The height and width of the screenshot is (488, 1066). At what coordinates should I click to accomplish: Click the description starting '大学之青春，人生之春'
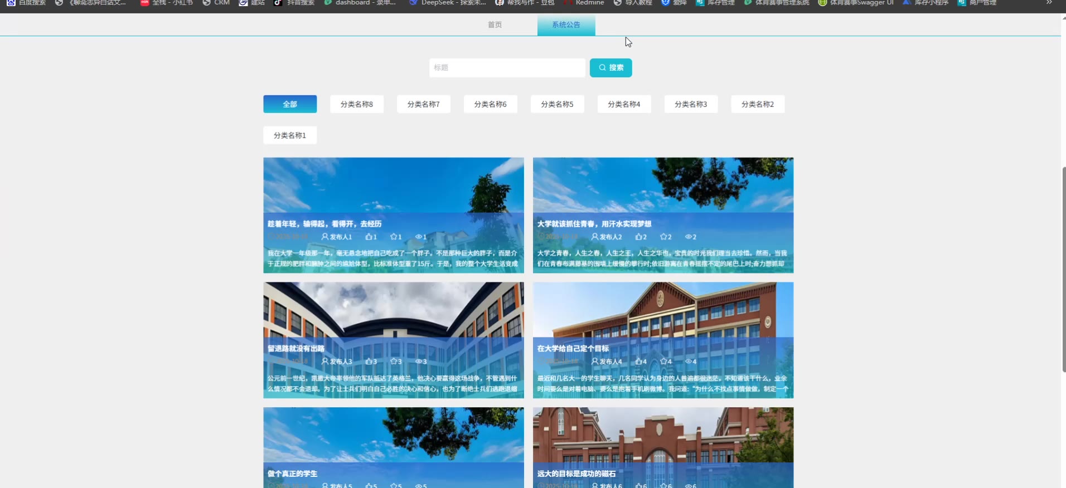pos(662,258)
